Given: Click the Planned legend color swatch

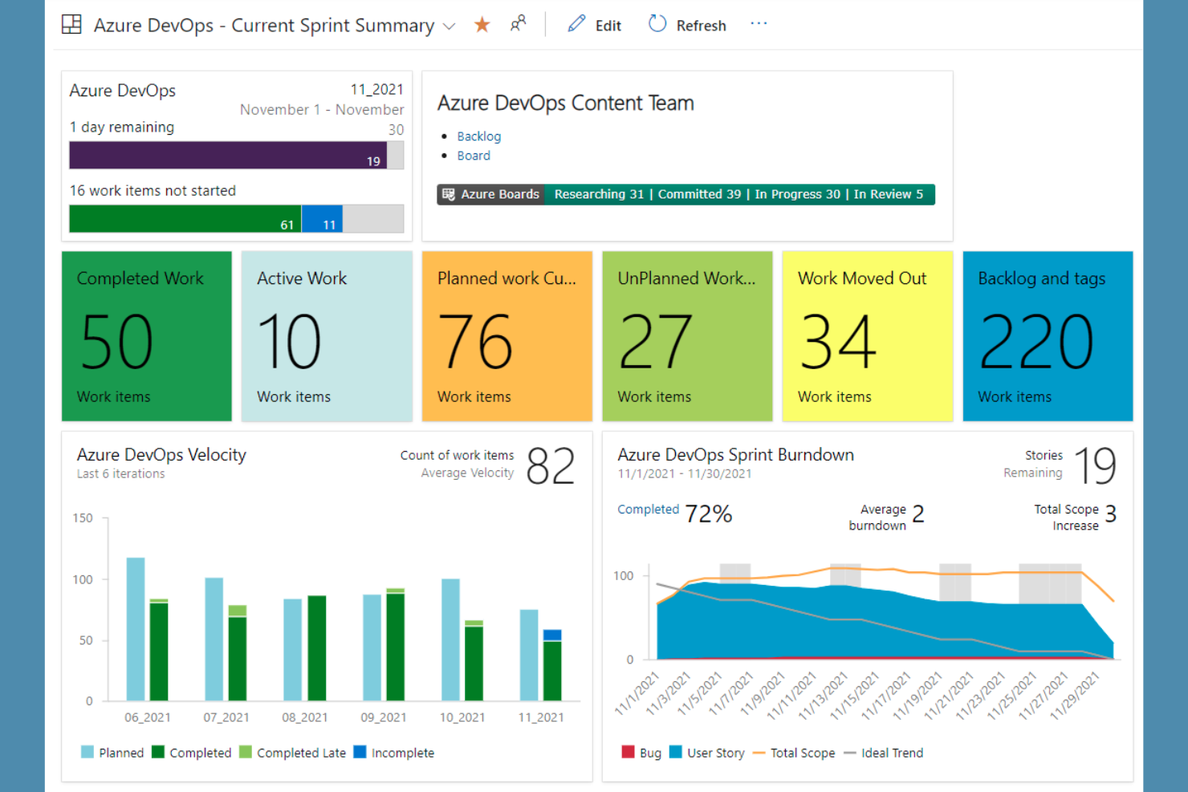Looking at the screenshot, I should (87, 752).
